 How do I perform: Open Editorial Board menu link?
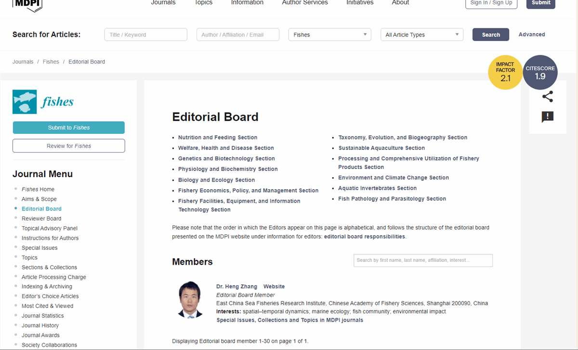pos(41,209)
